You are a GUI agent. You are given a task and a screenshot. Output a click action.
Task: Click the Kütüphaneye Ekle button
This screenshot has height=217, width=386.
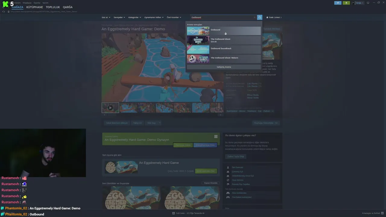point(205,145)
